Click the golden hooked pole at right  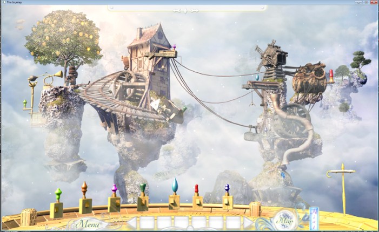pyautogui.click(x=342, y=188)
